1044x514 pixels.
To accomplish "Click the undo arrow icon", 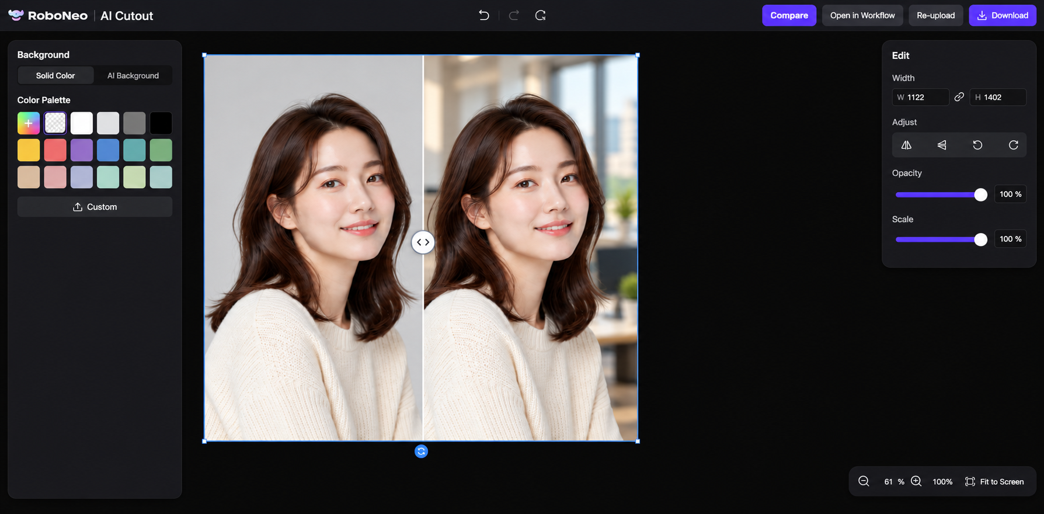I will coord(483,15).
